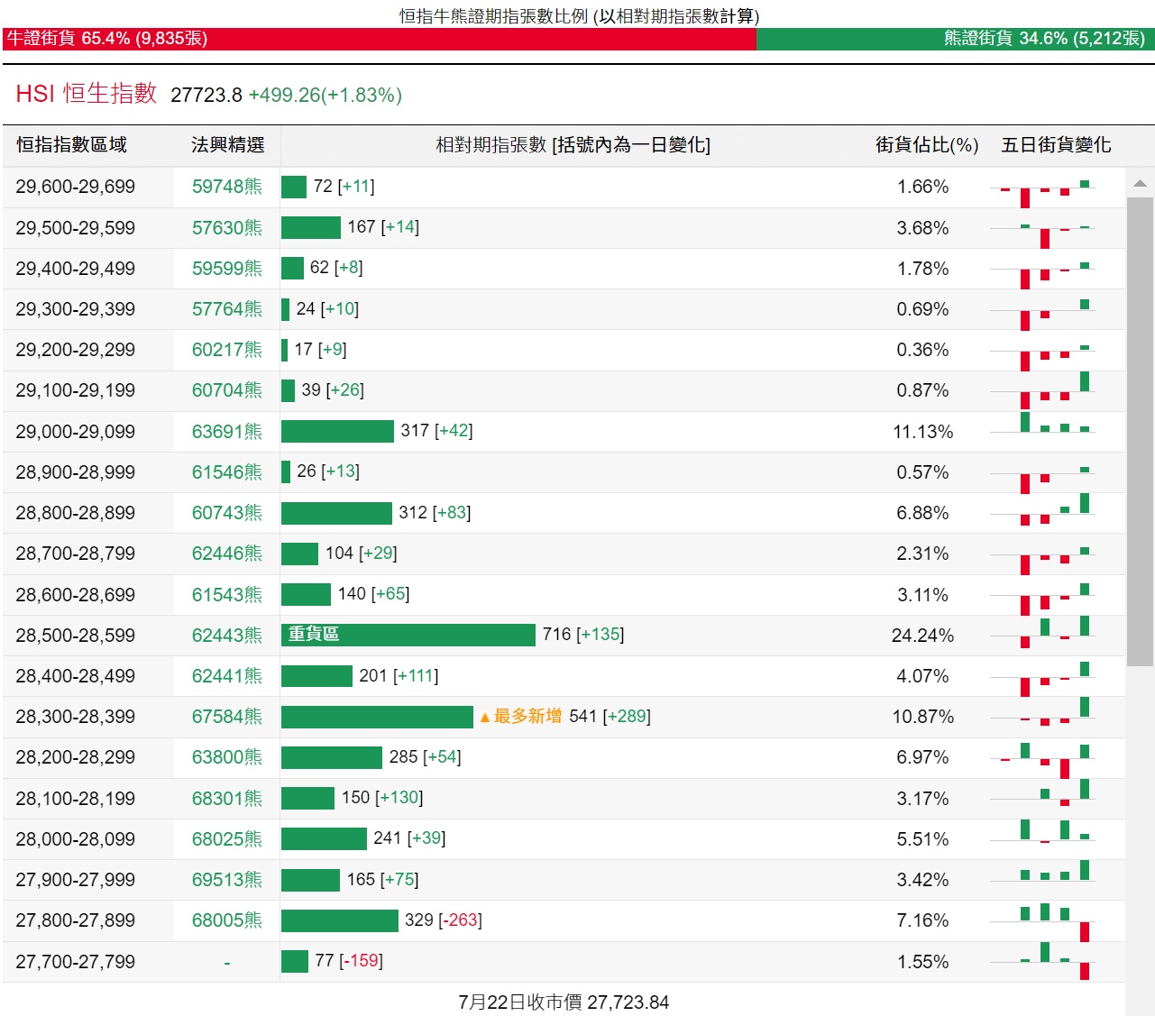This screenshot has height=1016, width=1155.
Task: Click the 法興精選 column header
Action: (227, 145)
